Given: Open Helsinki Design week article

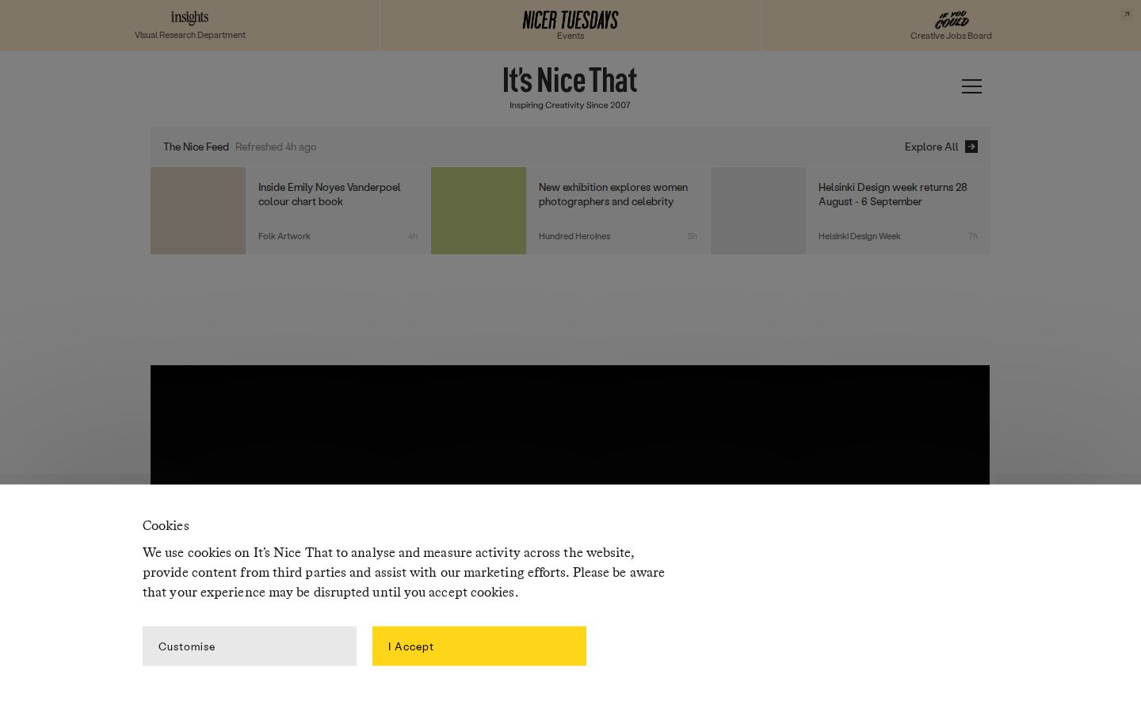Looking at the screenshot, I should tap(893, 194).
